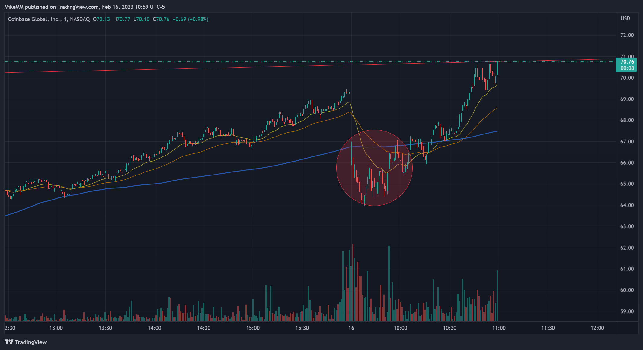Click the 10:30 time axis label
Image resolution: width=643 pixels, height=350 pixels.
click(x=450, y=328)
